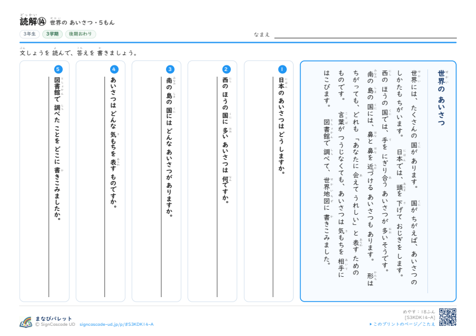Screen dimensions: 476x336
Task: Click the question 2 number badge
Action: click(x=226, y=69)
